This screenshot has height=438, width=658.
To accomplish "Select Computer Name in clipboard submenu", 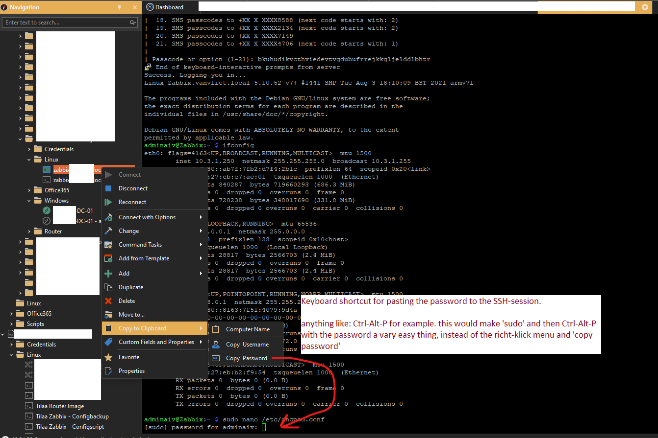I will 248,329.
